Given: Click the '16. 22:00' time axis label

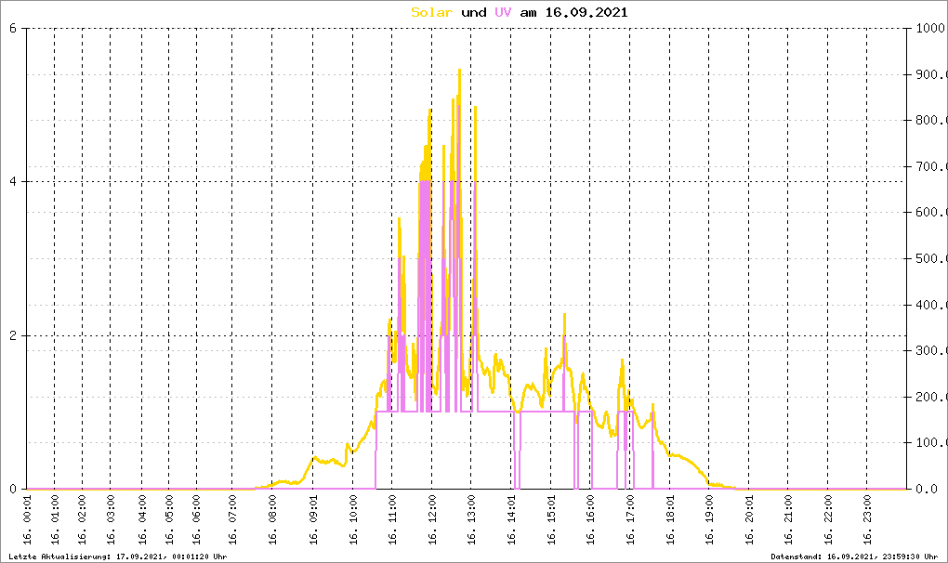Looking at the screenshot, I should (828, 519).
